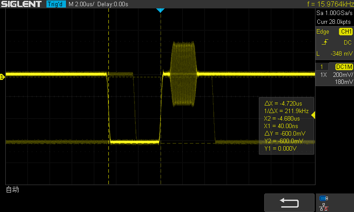Click the DC1M coupling badge
This screenshot has height=212, width=354.
pyautogui.click(x=344, y=67)
